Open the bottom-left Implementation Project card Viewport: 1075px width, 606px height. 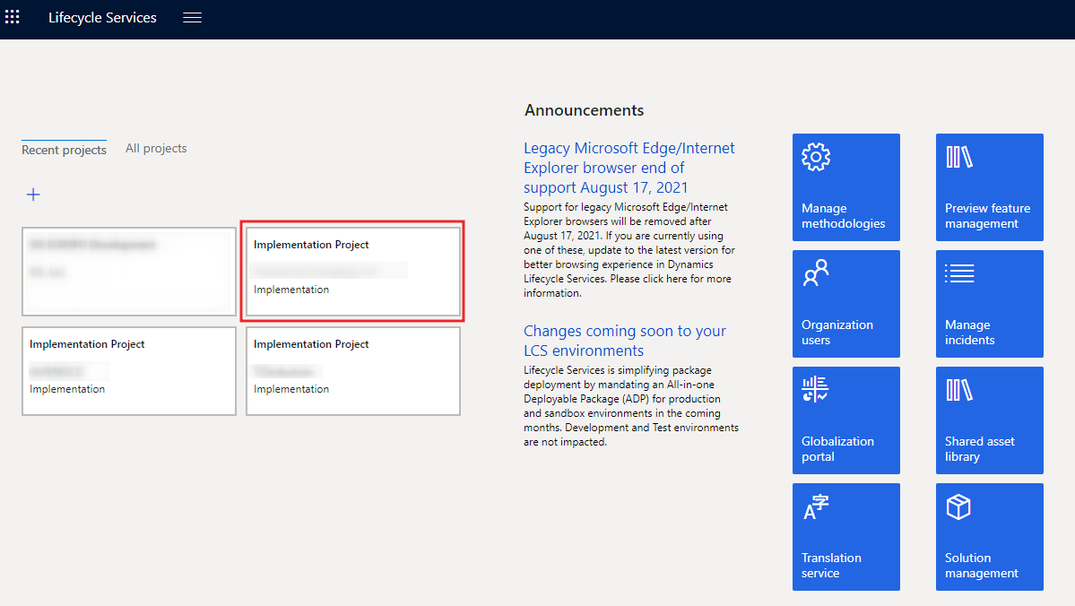coord(129,371)
